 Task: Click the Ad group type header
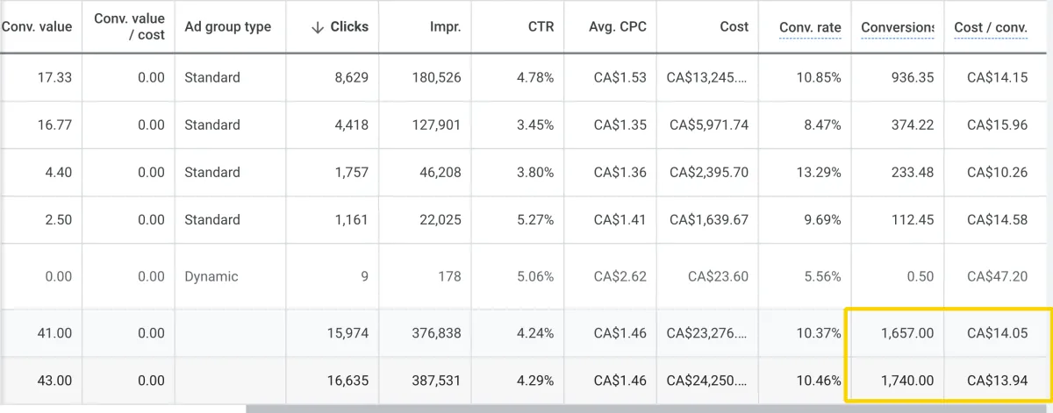coord(228,27)
